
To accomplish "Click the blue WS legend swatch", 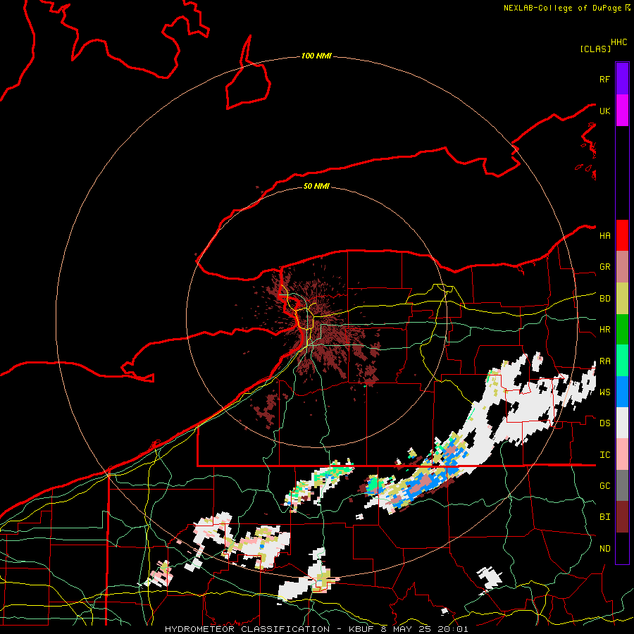I will pos(622,392).
